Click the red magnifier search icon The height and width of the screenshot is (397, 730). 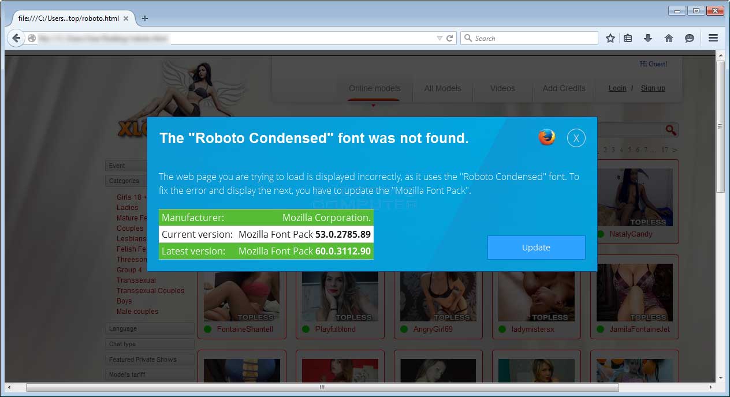tap(671, 130)
